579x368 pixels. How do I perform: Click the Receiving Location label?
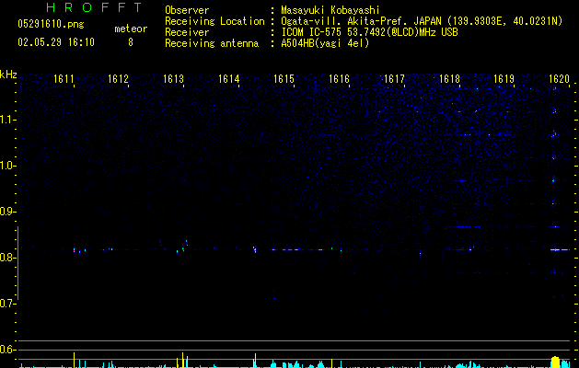[x=214, y=21]
